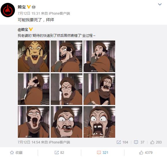The width and height of the screenshot is (167, 157).
Task: Open the first thumbnail of the laughing yellow-faced woman
Action: pyautogui.click(x=34, y=56)
